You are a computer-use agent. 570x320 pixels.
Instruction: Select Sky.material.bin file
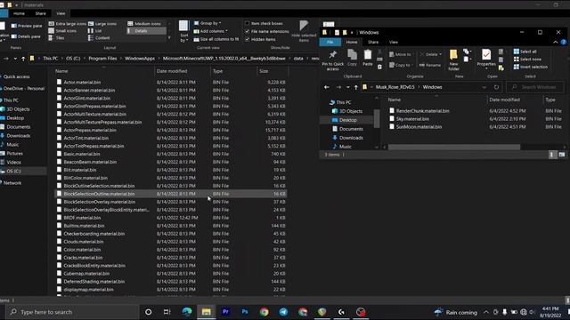click(412, 118)
